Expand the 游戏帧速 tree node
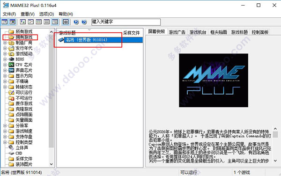This screenshot has height=176, width=281. pos(5,131)
